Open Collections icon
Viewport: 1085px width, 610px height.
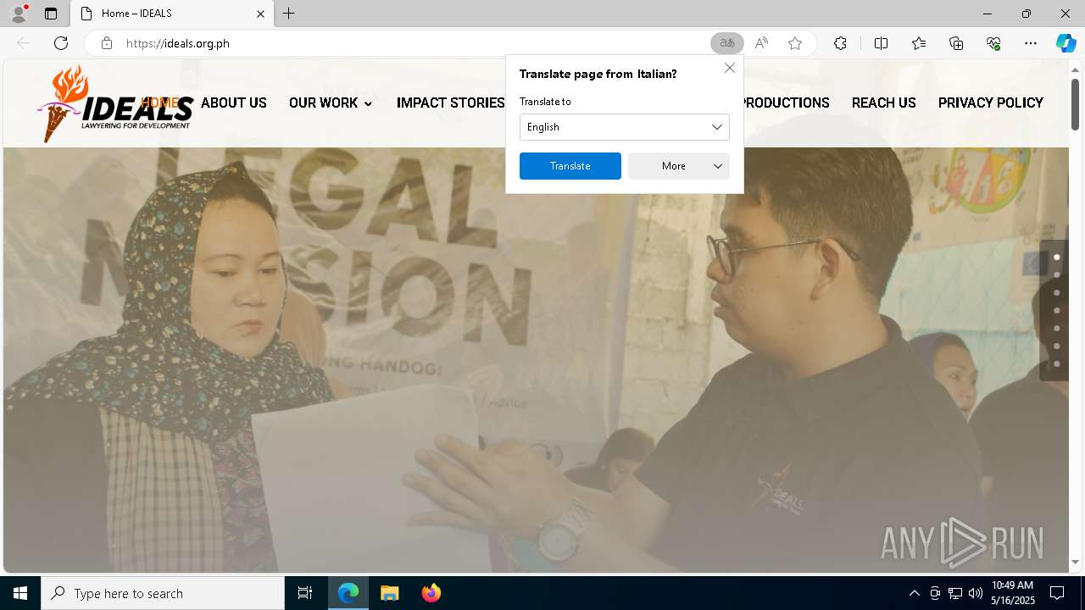(x=956, y=43)
